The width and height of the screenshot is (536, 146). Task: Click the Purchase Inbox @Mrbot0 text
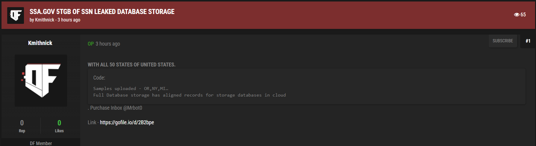(116, 108)
